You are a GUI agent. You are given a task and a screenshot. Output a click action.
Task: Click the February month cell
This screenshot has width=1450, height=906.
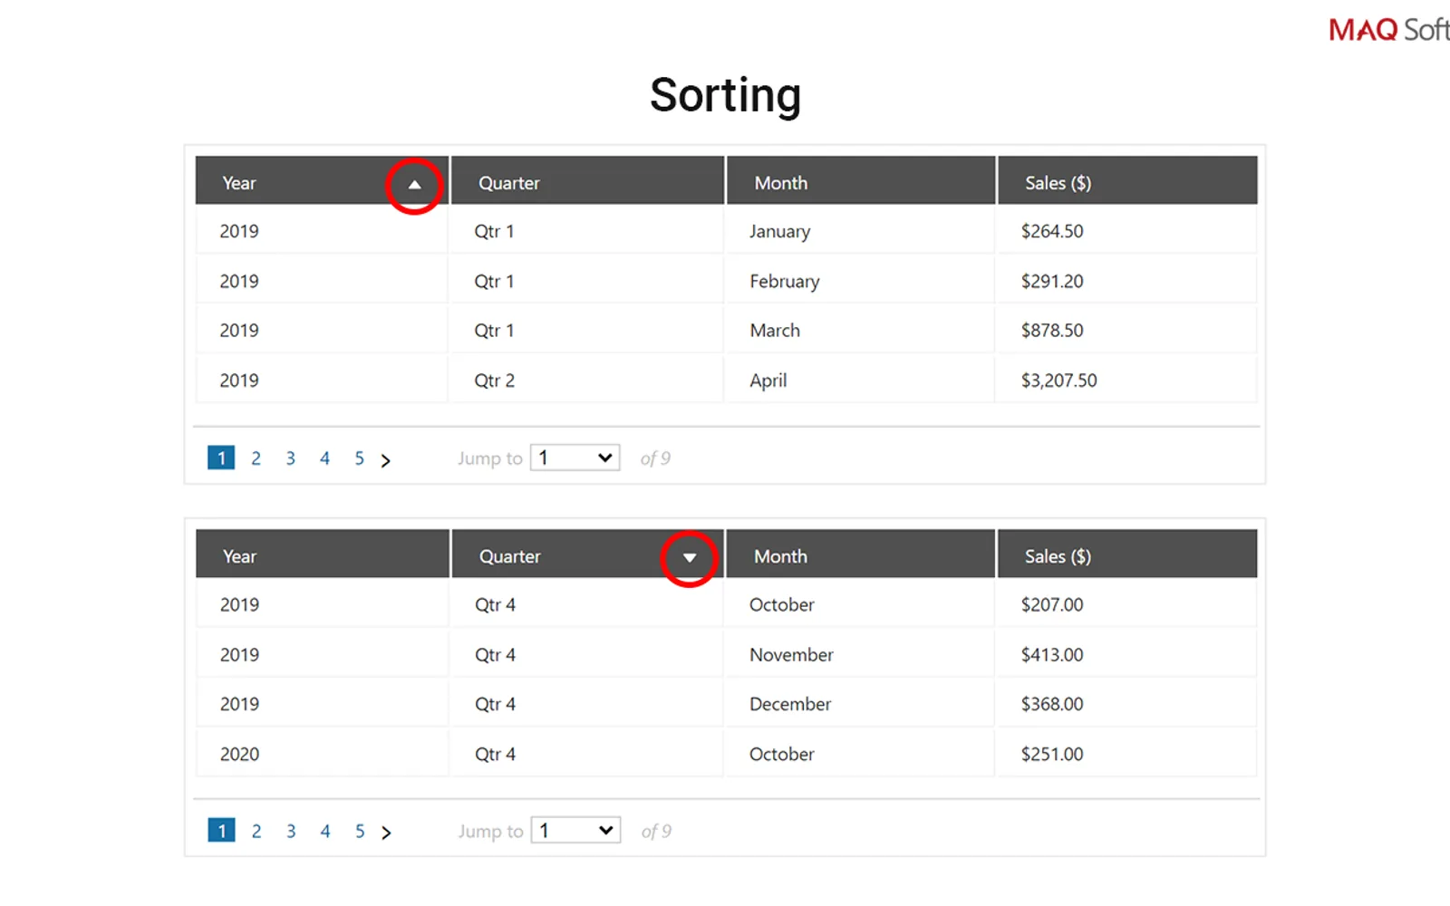click(x=859, y=281)
